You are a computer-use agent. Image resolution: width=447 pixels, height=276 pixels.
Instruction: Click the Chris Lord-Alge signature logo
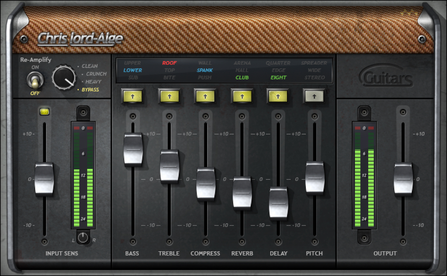pos(80,39)
